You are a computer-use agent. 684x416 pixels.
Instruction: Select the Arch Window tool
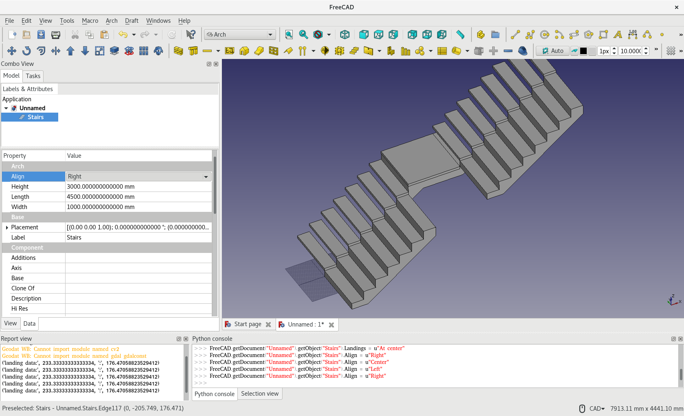(x=274, y=51)
